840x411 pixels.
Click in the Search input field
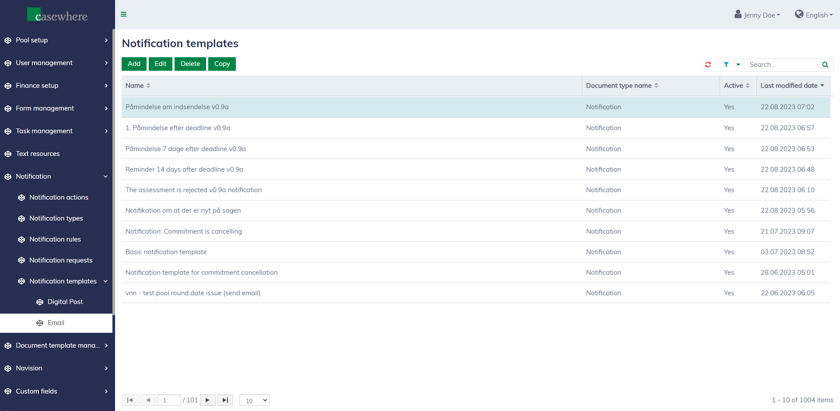tap(783, 65)
